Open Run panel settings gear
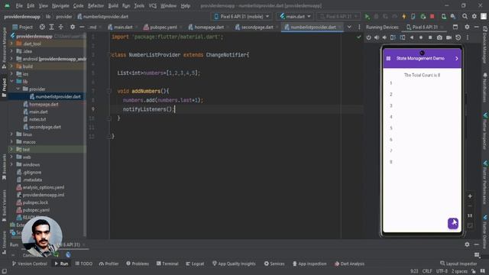 467,244
